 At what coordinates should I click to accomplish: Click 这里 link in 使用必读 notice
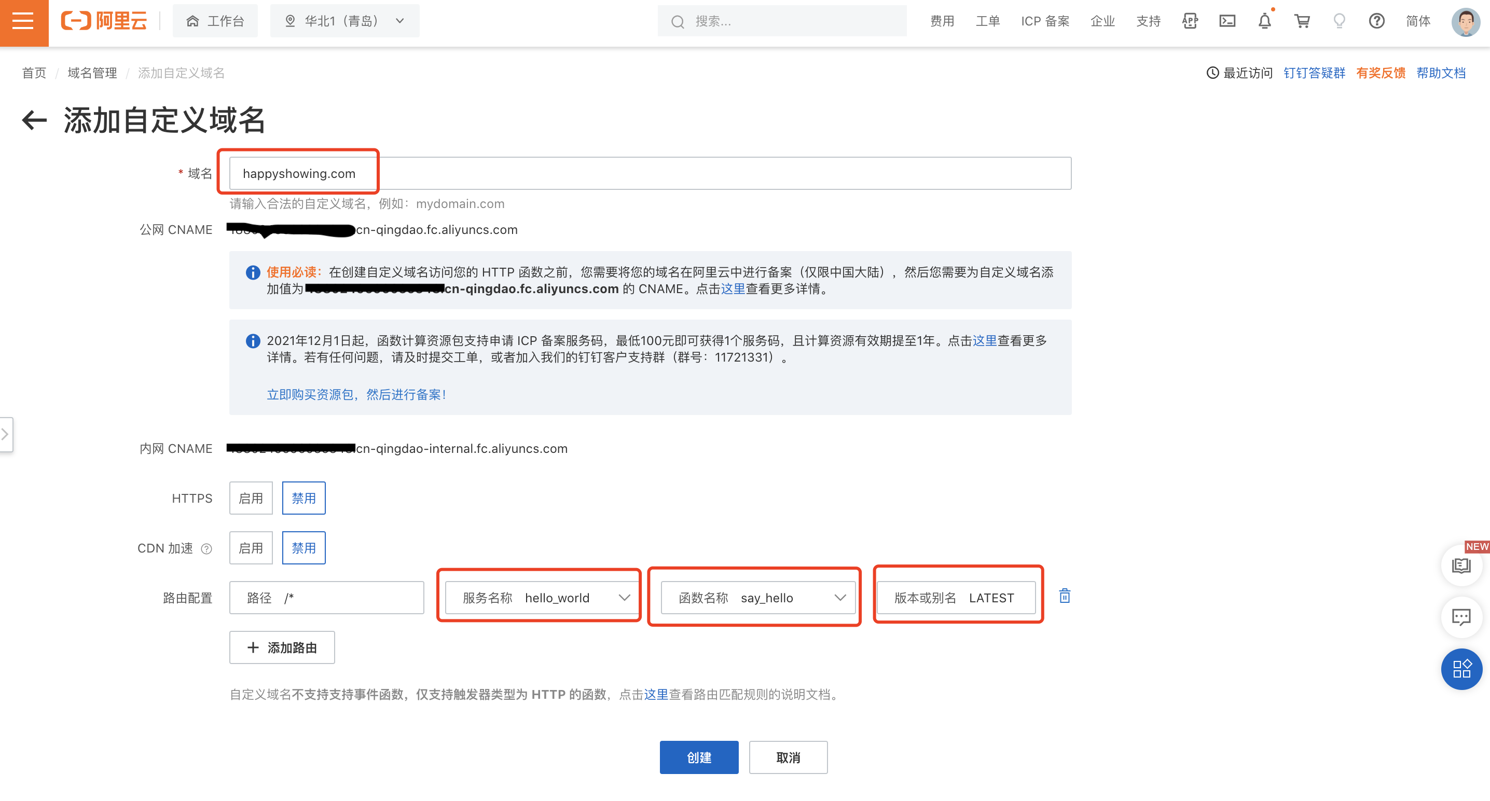[733, 288]
